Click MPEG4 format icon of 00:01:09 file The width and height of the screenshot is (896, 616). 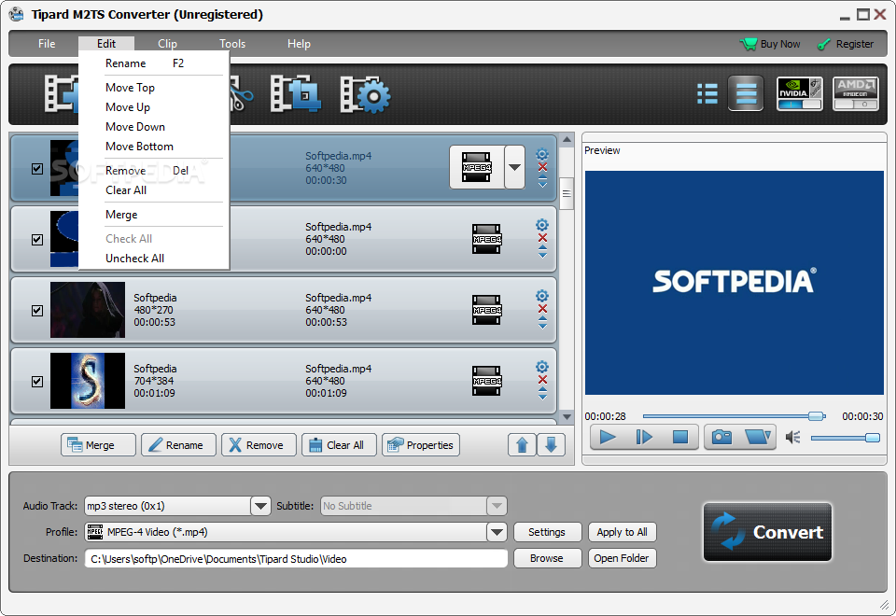point(487,381)
